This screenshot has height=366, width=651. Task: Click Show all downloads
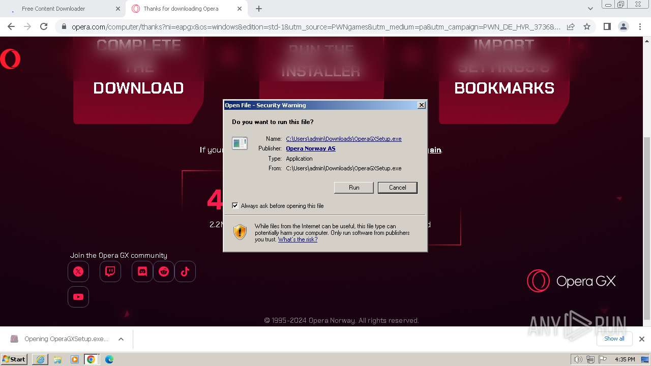pyautogui.click(x=614, y=339)
